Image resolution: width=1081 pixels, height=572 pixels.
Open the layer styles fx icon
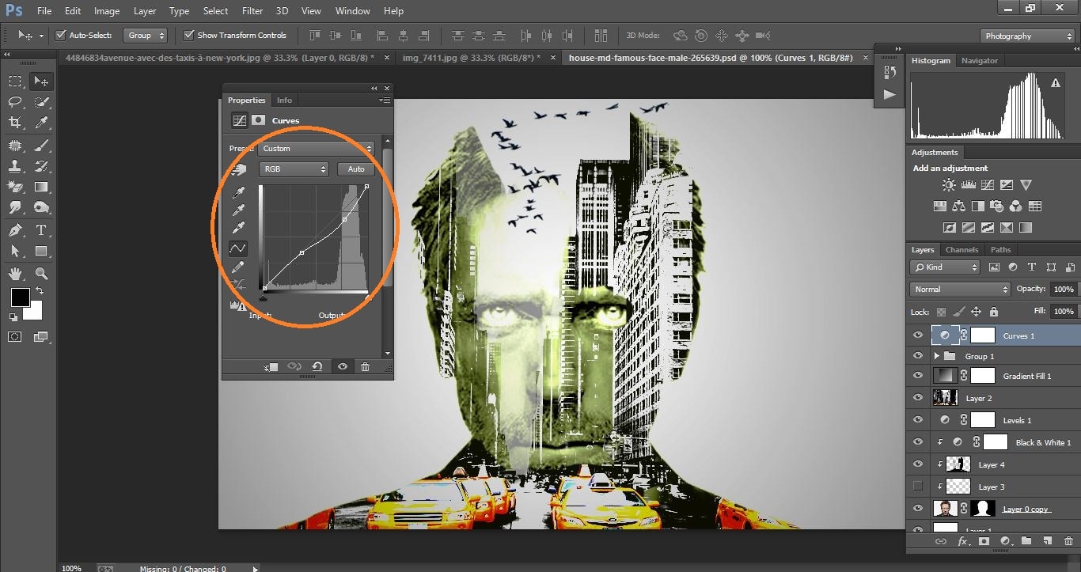coord(963,541)
